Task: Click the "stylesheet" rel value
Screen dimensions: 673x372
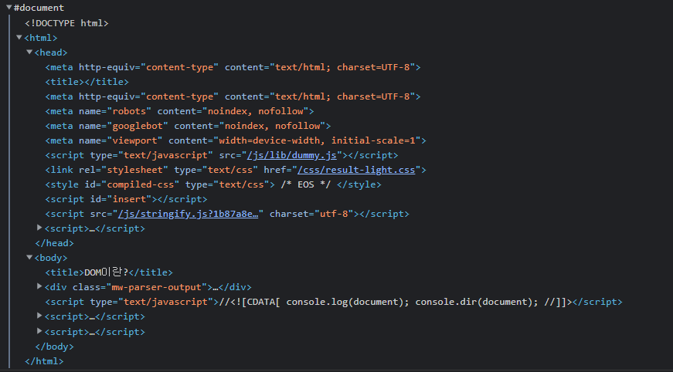Action: click(x=134, y=170)
